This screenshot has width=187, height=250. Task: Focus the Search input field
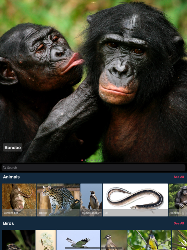(x=93, y=168)
